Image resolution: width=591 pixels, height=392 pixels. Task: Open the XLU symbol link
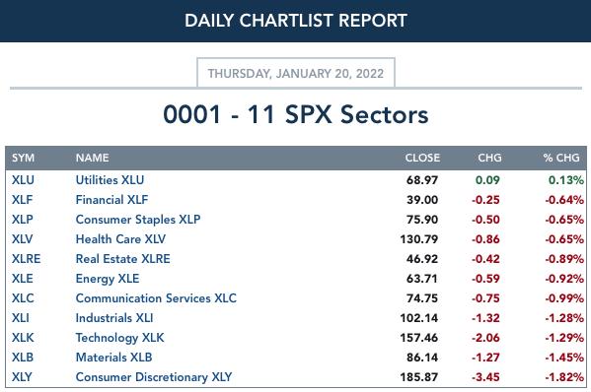point(23,180)
